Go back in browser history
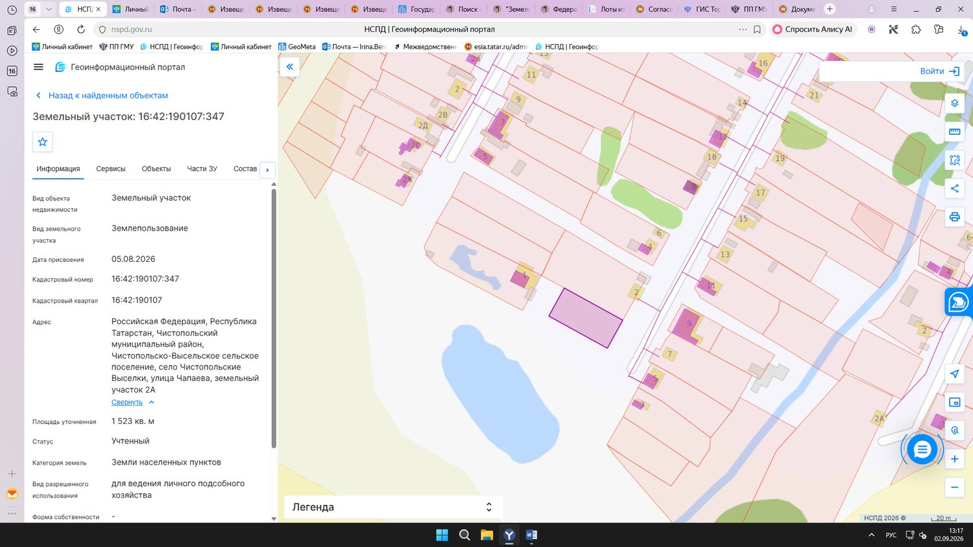Image resolution: width=973 pixels, height=547 pixels. click(36, 29)
